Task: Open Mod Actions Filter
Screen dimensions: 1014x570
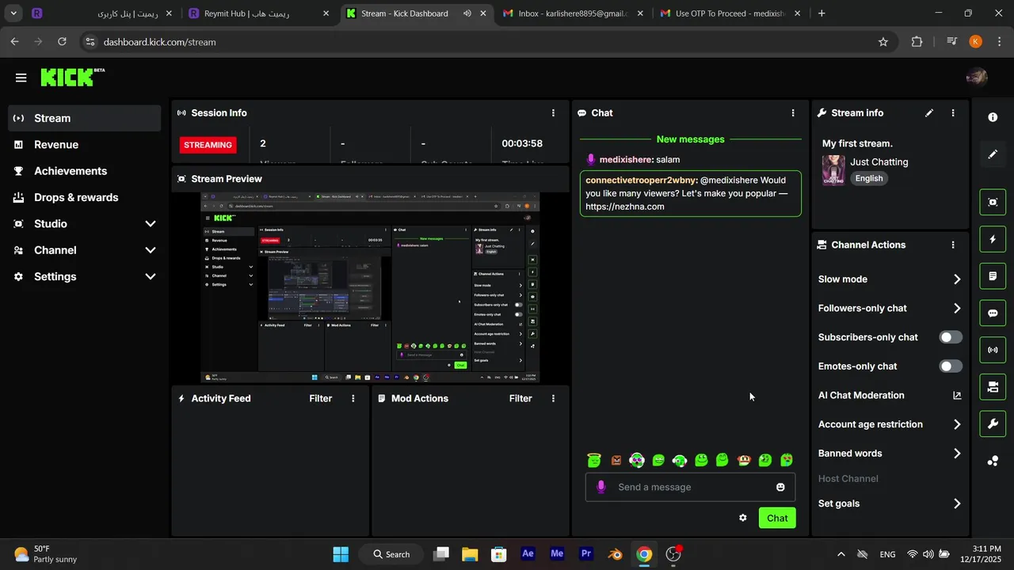Action: pyautogui.click(x=520, y=398)
